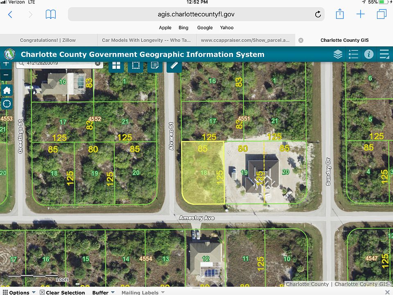Go back in Safari browser
Viewport: 393px width, 295px height.
[x=10, y=14]
